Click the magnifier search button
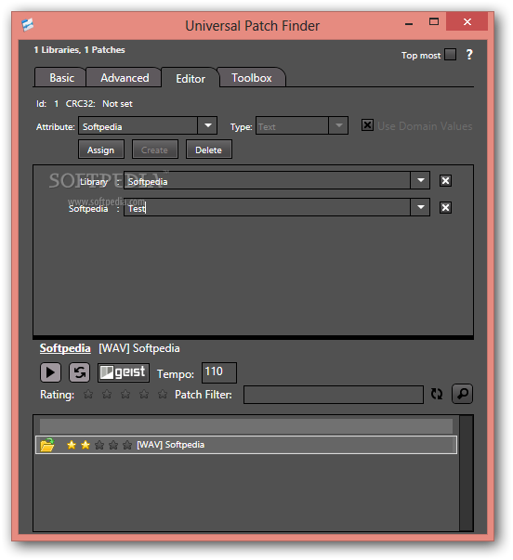513x560 pixels. click(462, 394)
